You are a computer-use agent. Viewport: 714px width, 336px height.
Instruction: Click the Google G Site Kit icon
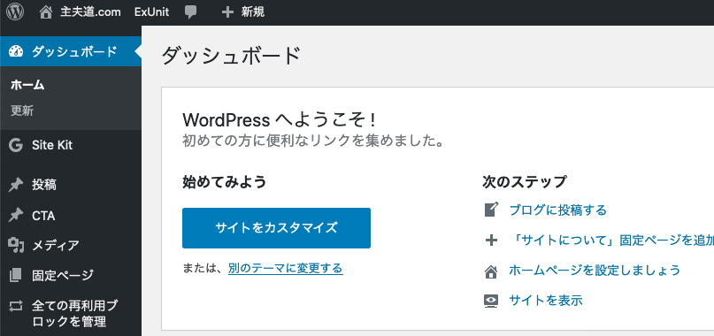click(15, 145)
